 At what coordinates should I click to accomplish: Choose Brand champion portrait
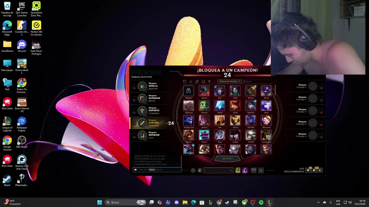(189, 135)
